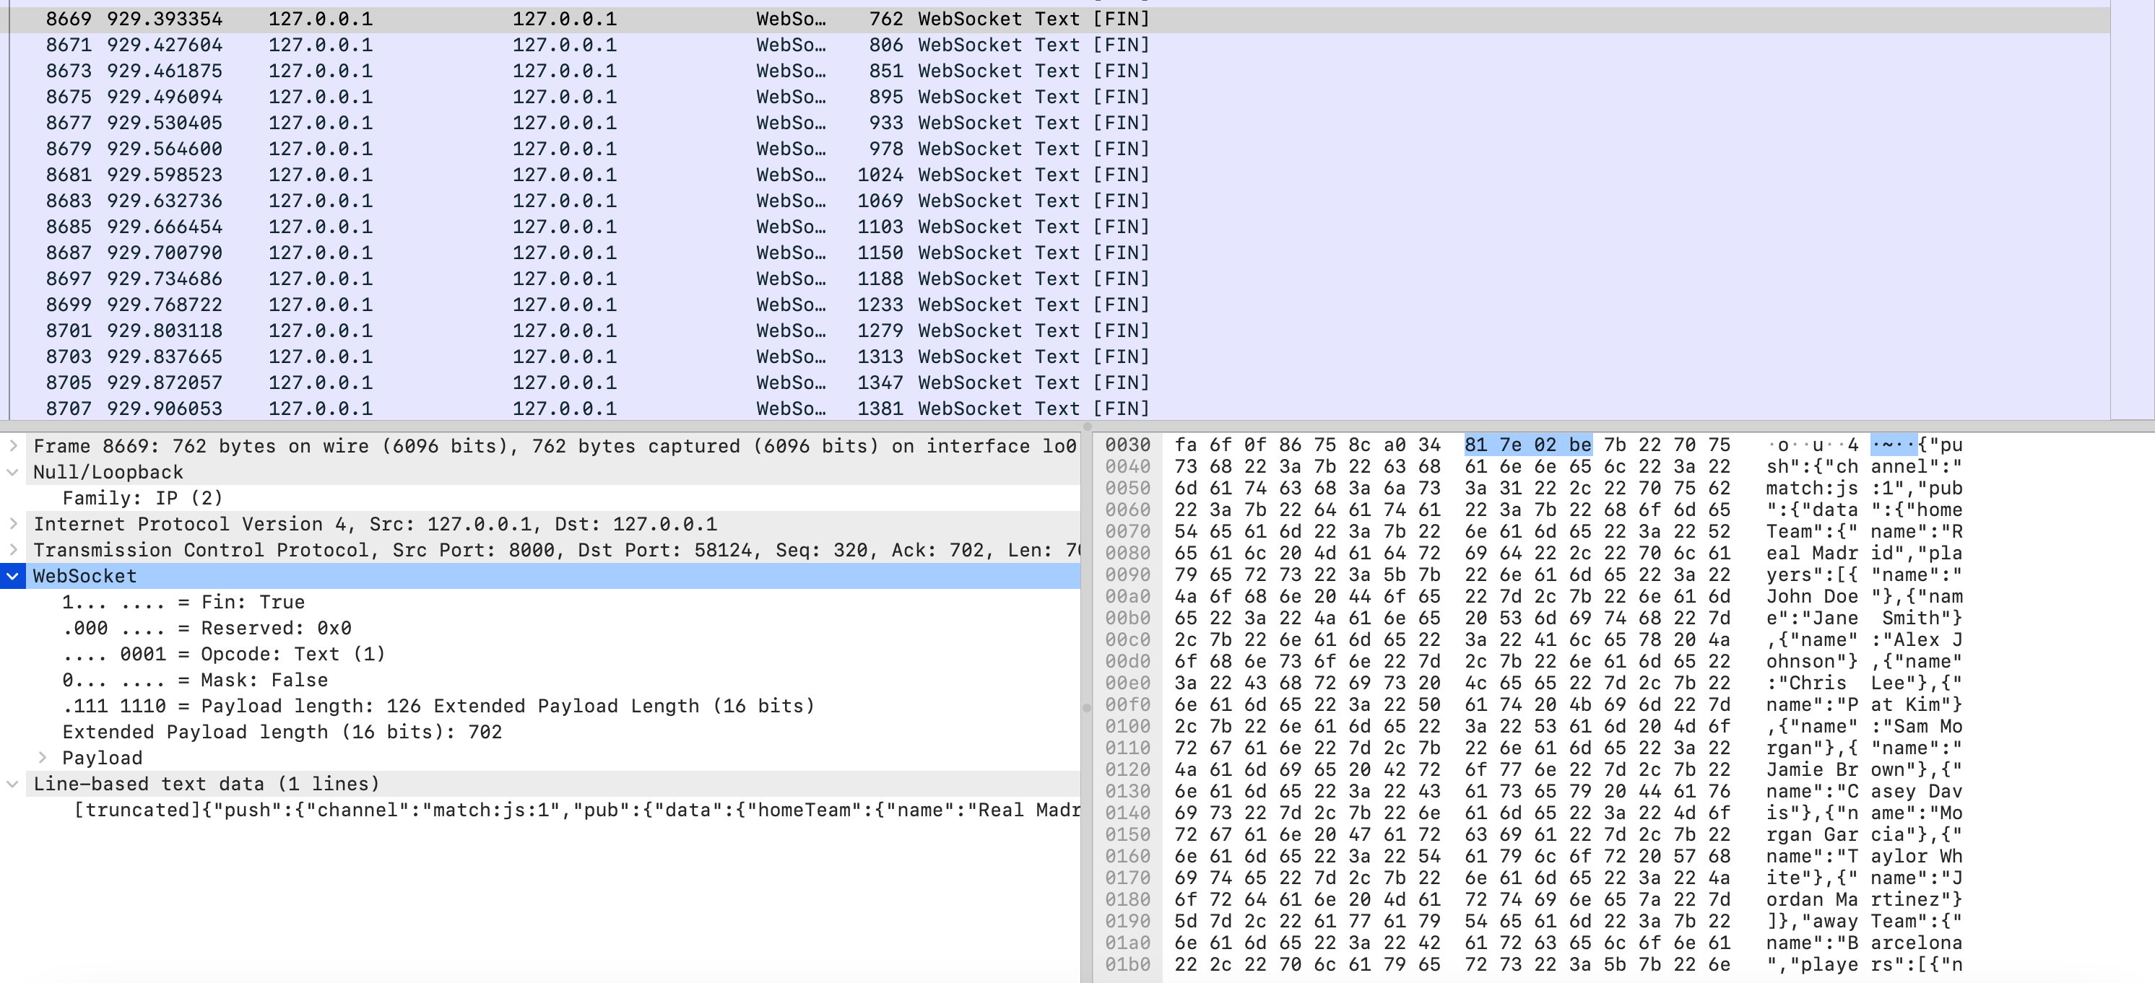Viewport: 2155px width, 983px height.
Task: Click hex offset 01b0 row
Action: point(1127,964)
